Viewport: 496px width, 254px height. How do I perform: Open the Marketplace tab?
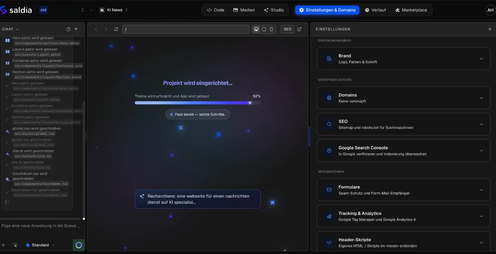click(411, 10)
